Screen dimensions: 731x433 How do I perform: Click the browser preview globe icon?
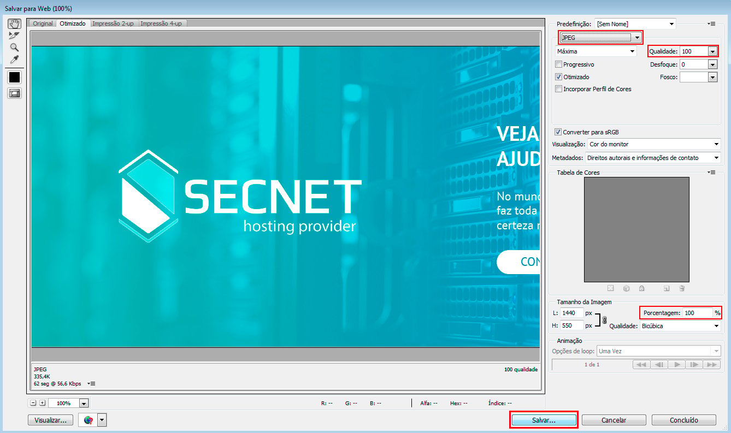tap(89, 420)
